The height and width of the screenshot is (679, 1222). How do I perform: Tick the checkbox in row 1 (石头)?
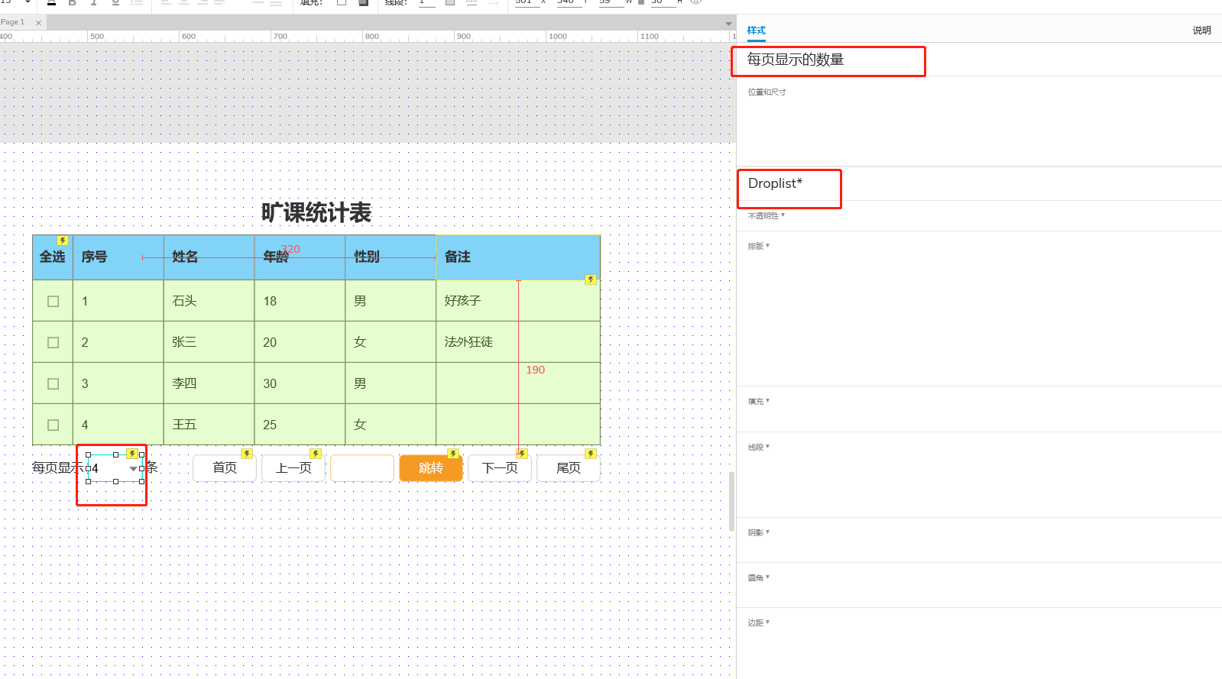[x=53, y=301]
